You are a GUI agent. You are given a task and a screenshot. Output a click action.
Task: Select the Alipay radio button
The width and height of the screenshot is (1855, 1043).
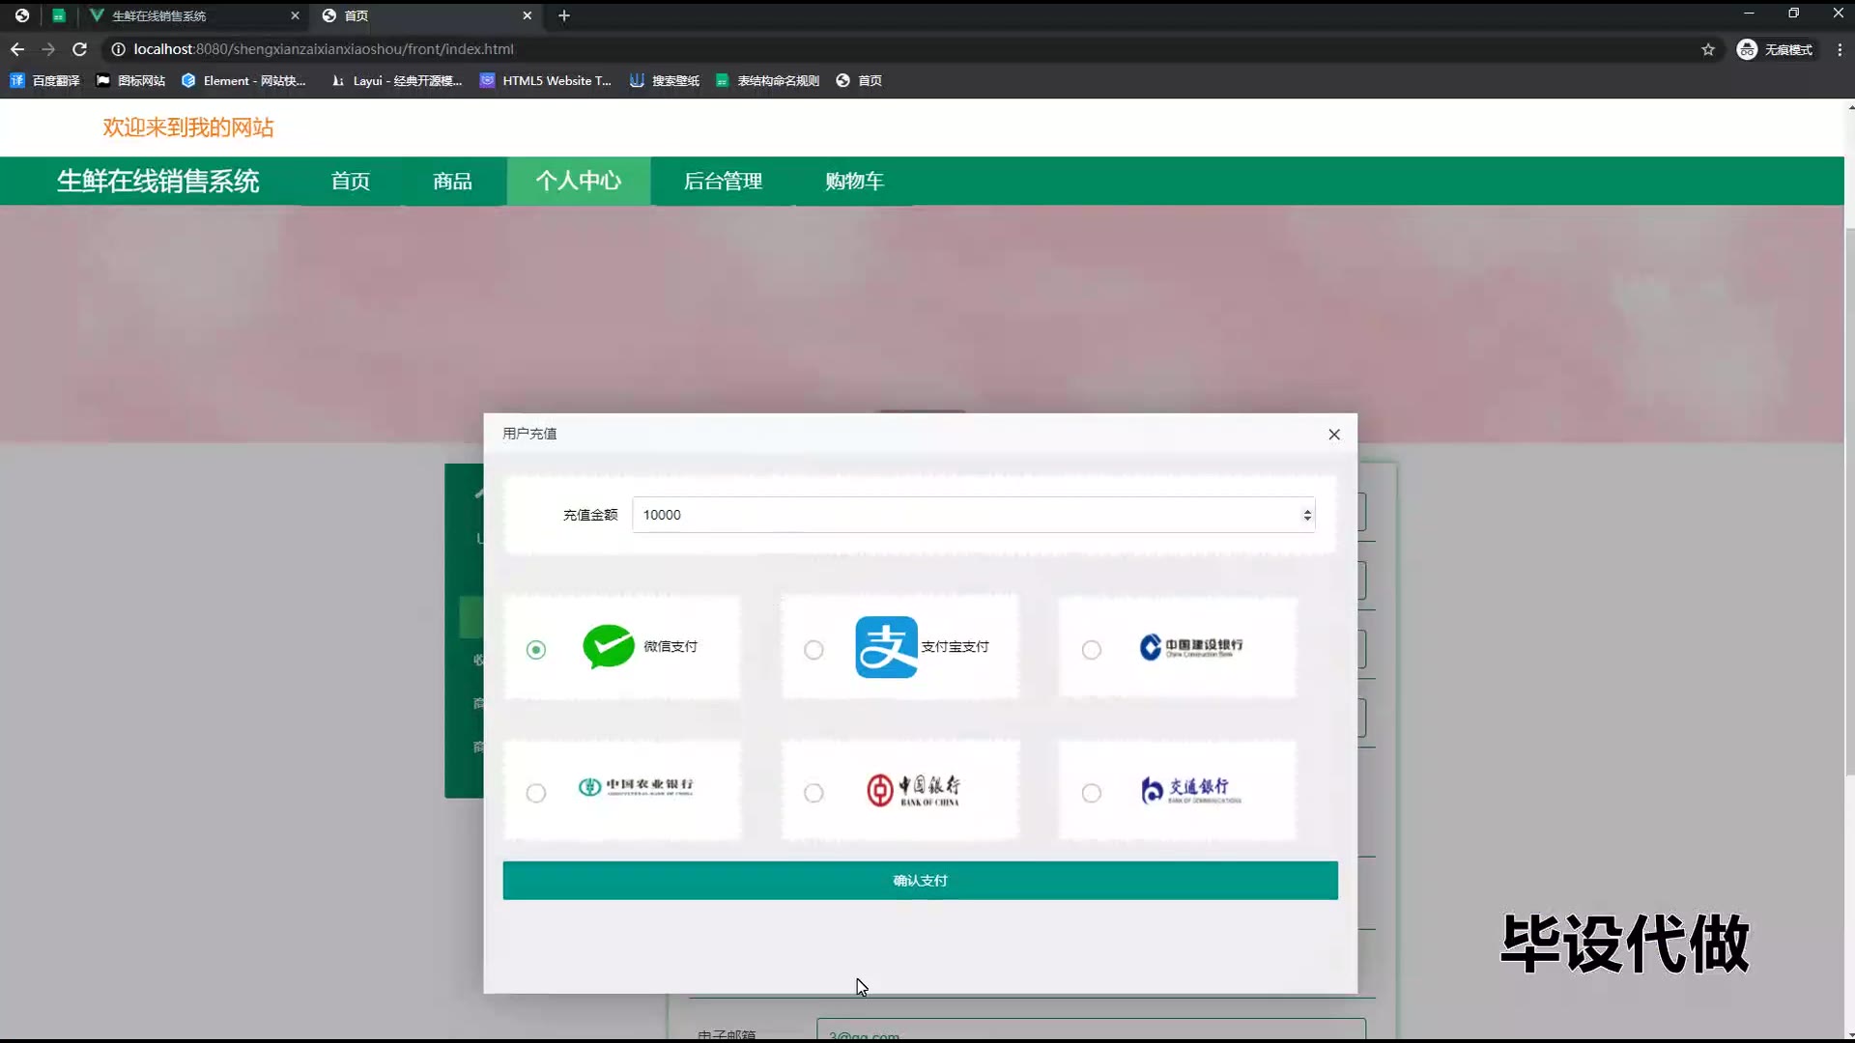coord(813,650)
